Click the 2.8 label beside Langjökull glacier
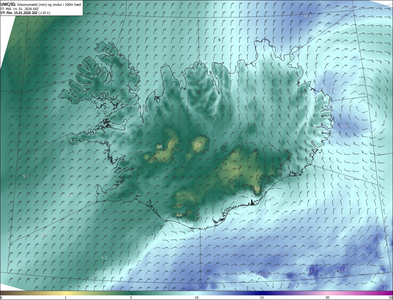 coord(159,147)
